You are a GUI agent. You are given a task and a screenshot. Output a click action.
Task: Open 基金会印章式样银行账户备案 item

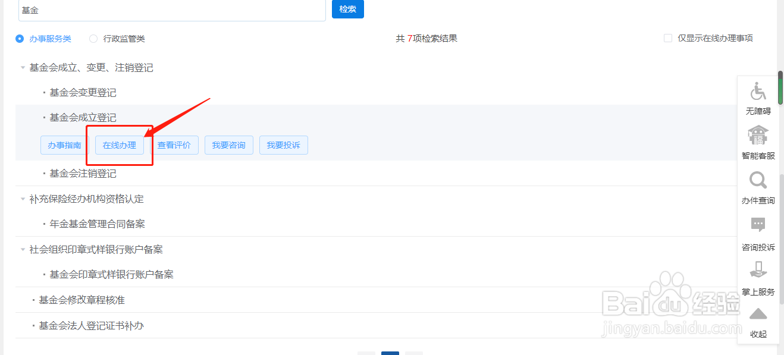pyautogui.click(x=111, y=275)
